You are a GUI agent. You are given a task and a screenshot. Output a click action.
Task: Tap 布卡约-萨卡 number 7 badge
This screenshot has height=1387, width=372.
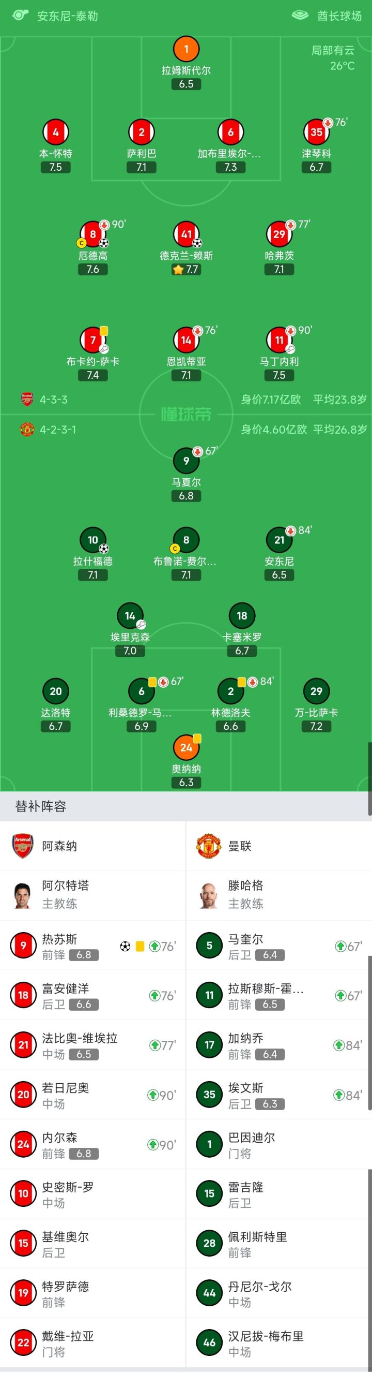tap(93, 341)
